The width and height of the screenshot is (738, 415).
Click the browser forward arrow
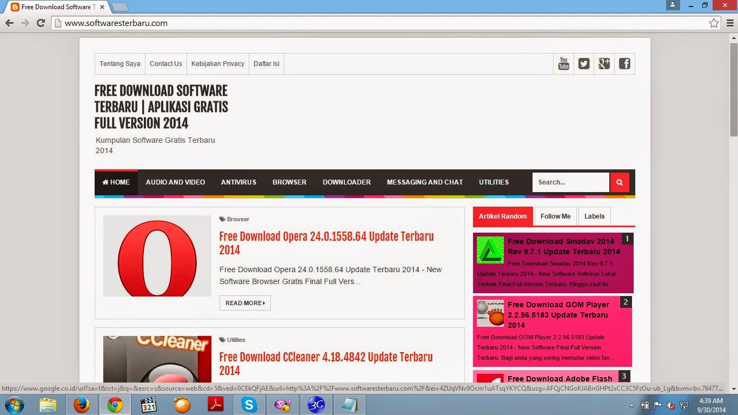pyautogui.click(x=25, y=23)
